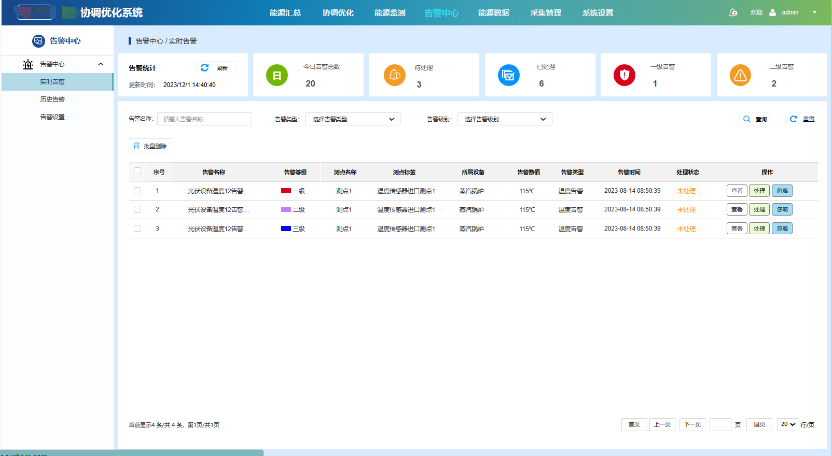Image resolution: width=832 pixels, height=456 pixels.
Task: Open the alarm level dropdown
Action: pos(505,119)
